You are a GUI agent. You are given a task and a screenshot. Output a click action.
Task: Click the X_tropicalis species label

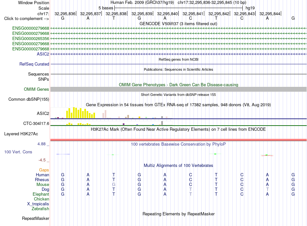pyautogui.click(x=38, y=204)
